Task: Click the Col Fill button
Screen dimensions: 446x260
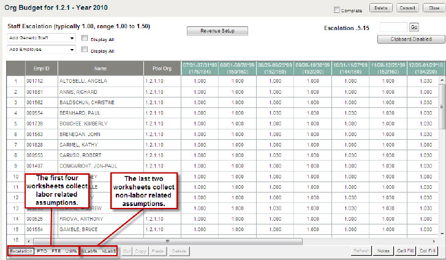Action: click(428, 251)
